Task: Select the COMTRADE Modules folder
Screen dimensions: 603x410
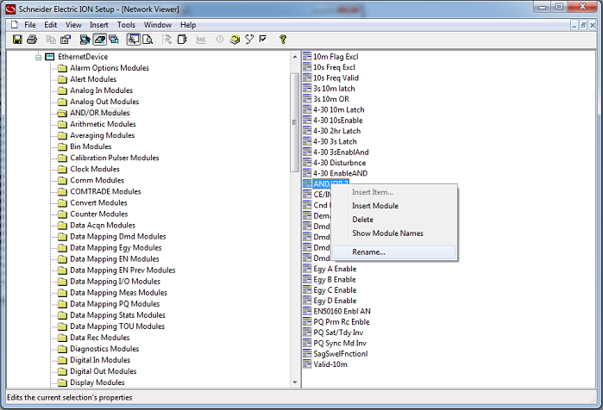Action: pos(105,191)
